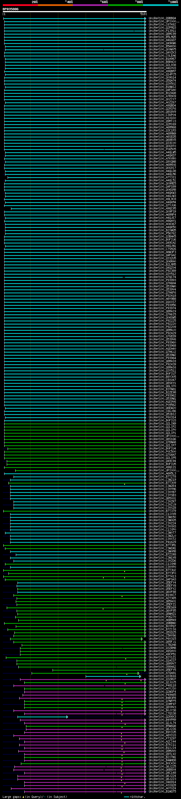Select label UniRef100_Q4FGA3
Viewport: 181px width, 799px height.
click(x=162, y=579)
